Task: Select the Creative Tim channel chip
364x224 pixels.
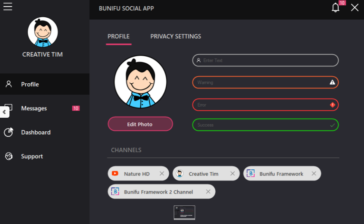Action: [206, 174]
